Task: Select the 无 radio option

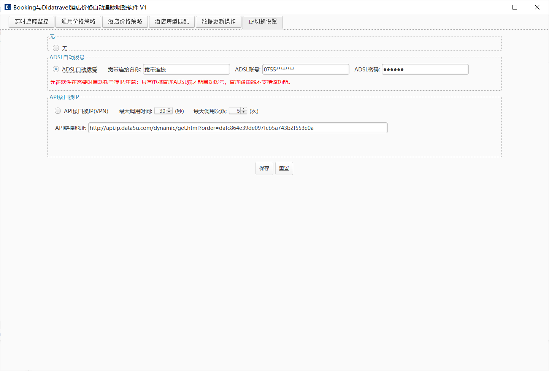Action: click(56, 48)
